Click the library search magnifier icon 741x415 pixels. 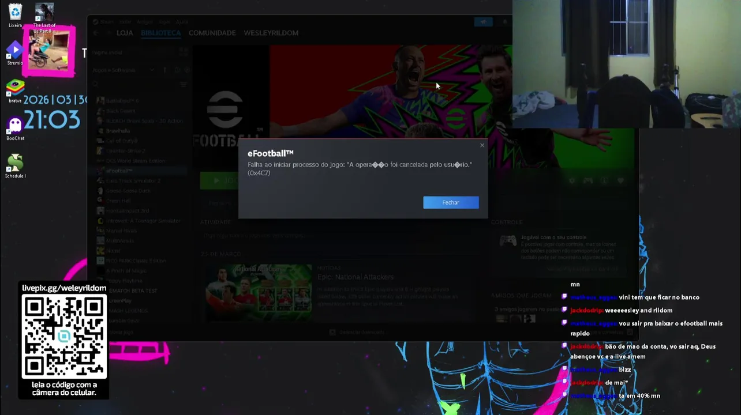pyautogui.click(x=96, y=85)
